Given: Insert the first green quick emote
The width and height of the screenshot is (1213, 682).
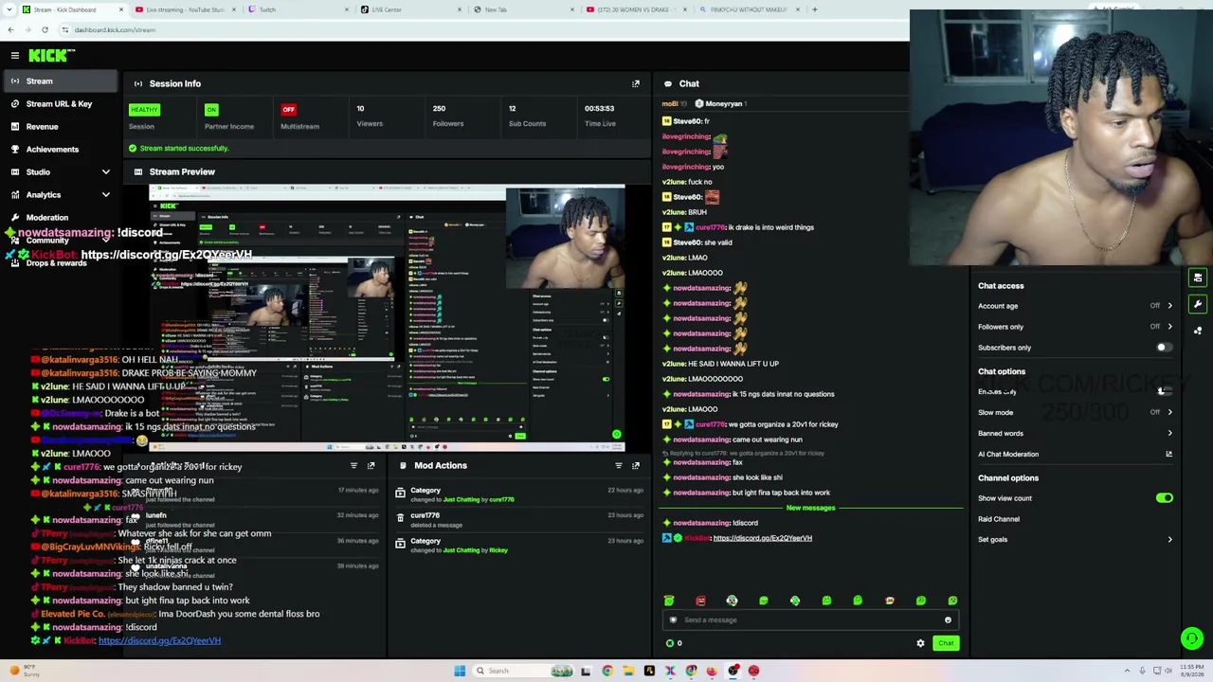Looking at the screenshot, I should [x=669, y=601].
